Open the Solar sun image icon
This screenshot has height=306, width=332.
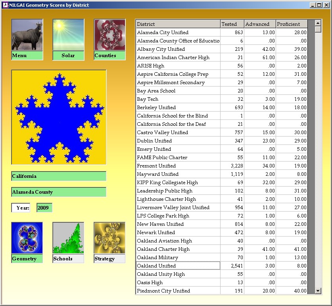click(x=68, y=35)
